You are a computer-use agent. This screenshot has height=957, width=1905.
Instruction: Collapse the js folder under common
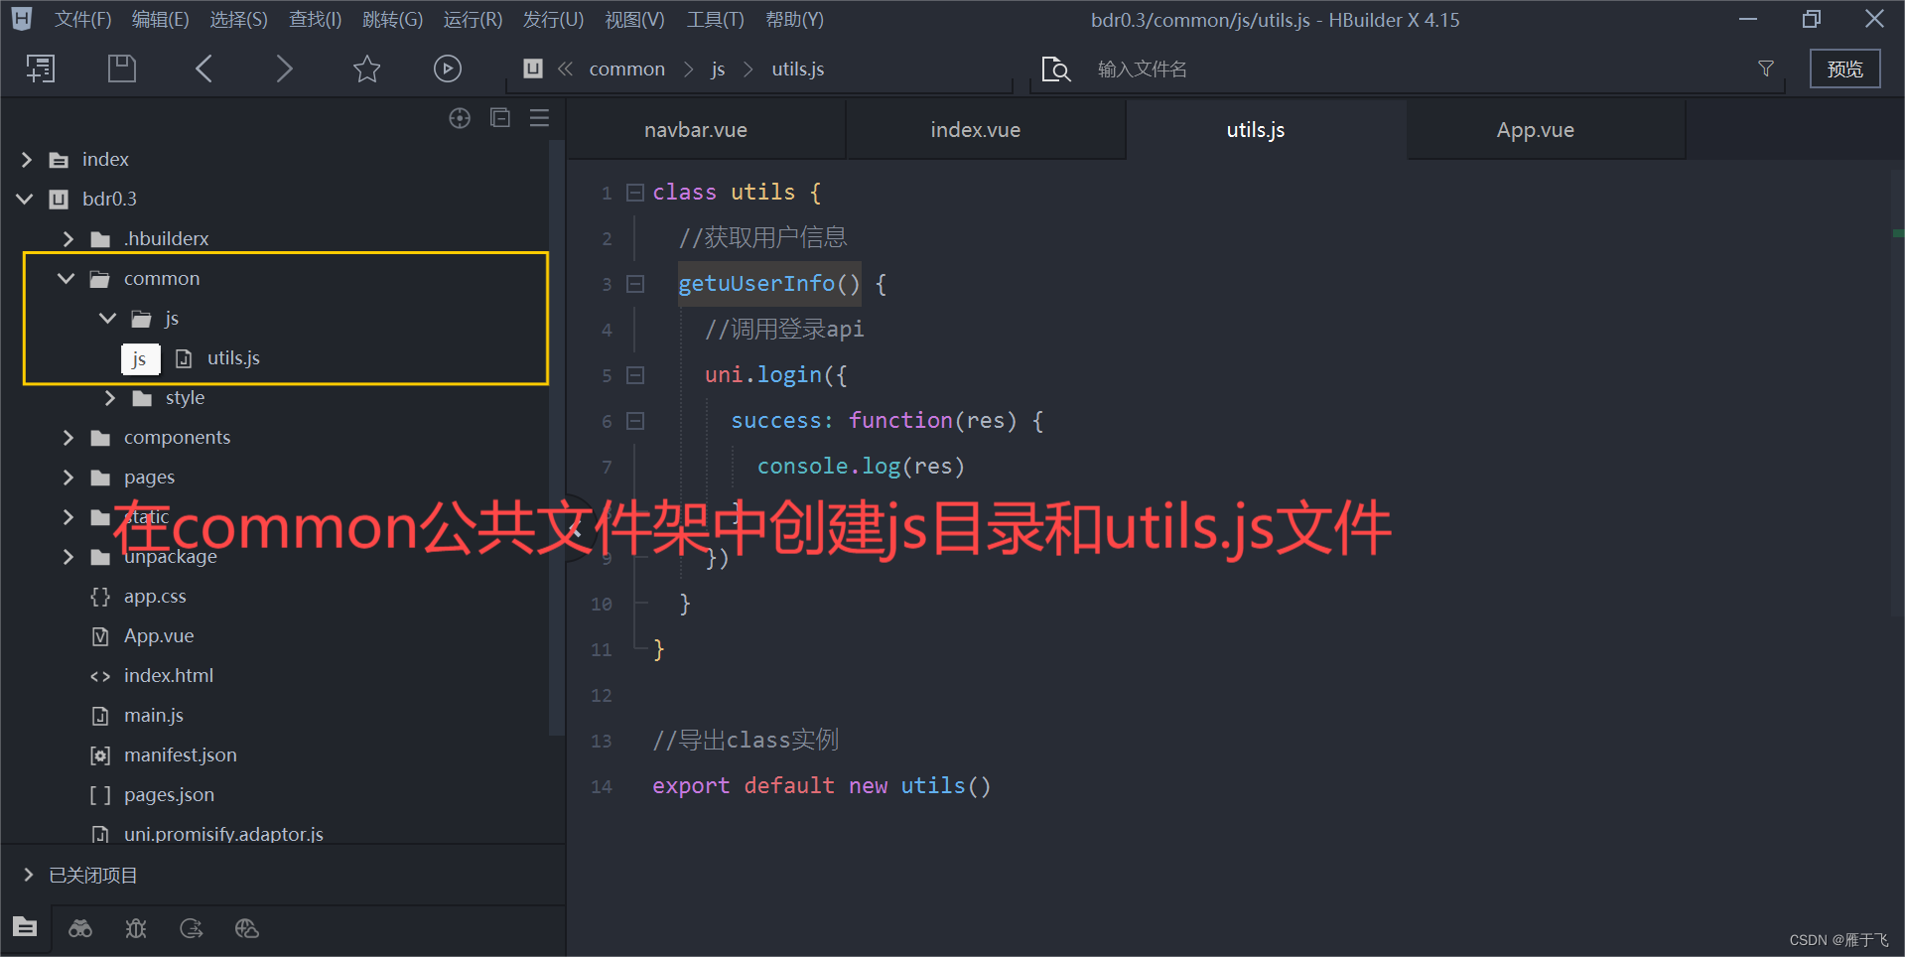pos(108,319)
